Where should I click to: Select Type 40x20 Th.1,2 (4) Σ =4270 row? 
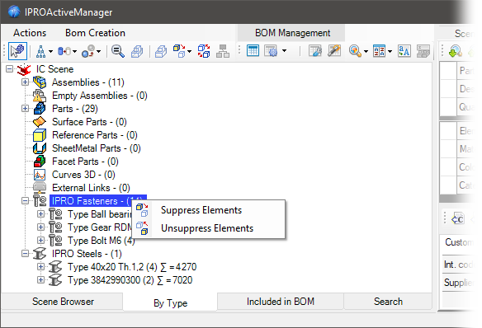pos(132,267)
